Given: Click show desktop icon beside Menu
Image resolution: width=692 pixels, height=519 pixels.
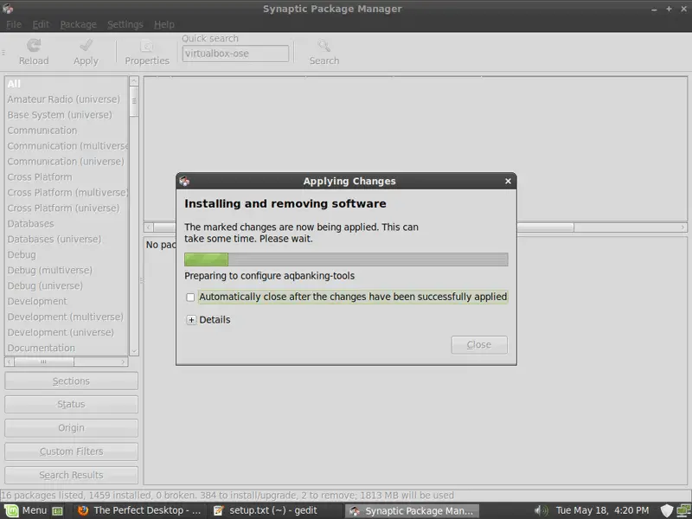Looking at the screenshot, I should point(57,511).
